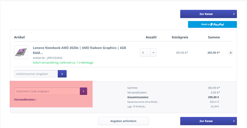The image size is (247, 128).
Task: Click the Anzahl column header
Action: [x=151, y=37]
